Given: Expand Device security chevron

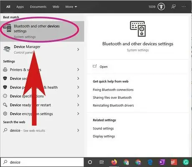Looking at the screenshot, I should pyautogui.click(x=78, y=78).
